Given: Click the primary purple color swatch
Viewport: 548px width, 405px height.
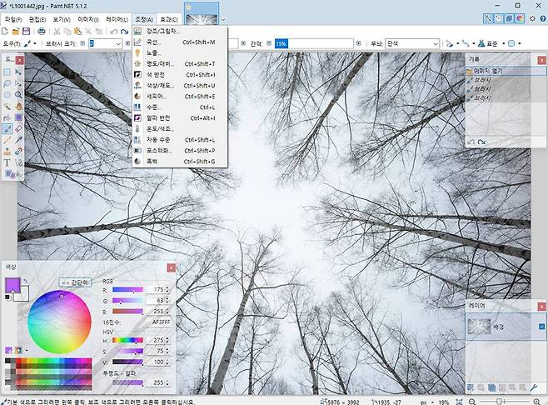Looking at the screenshot, I should point(12,286).
